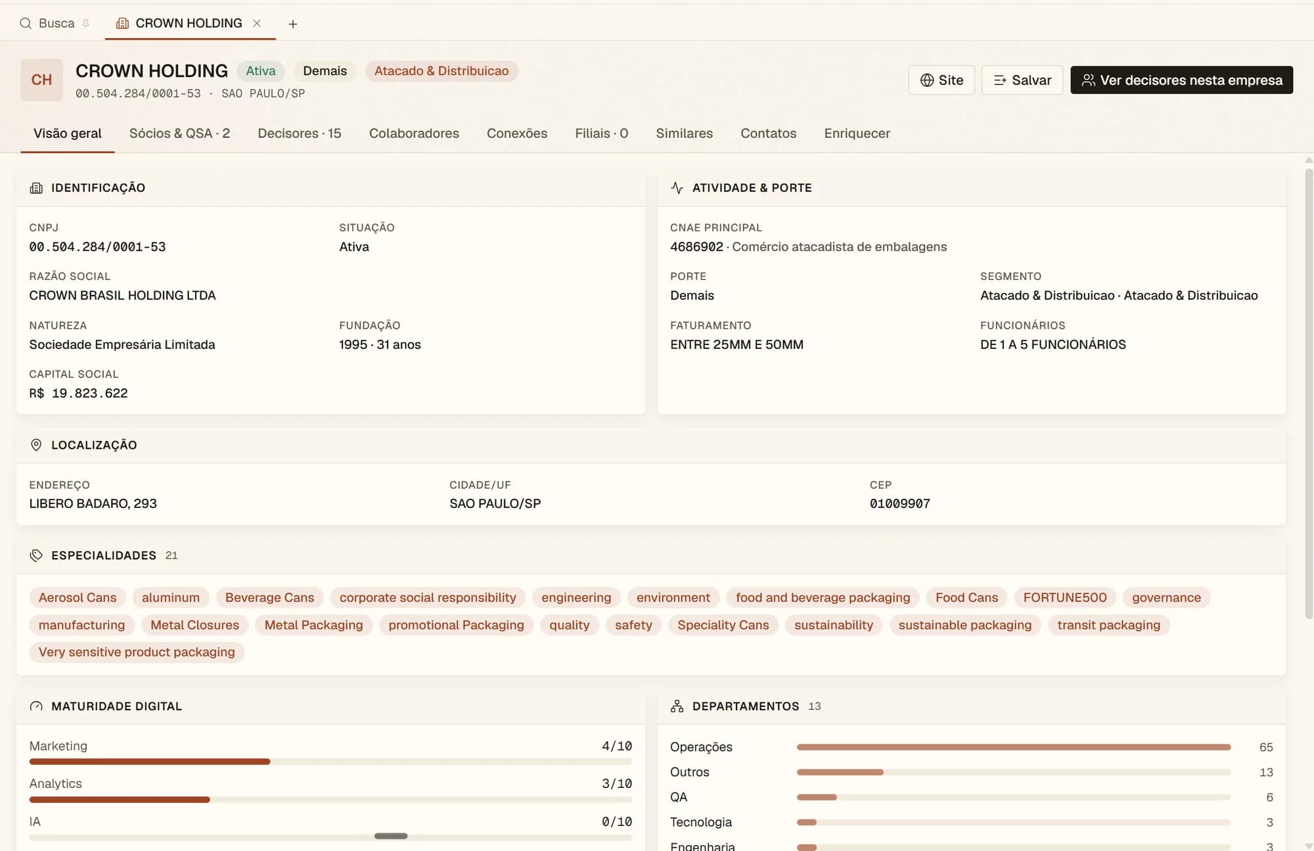The height and width of the screenshot is (851, 1314).
Task: Click Ver decisores nesta empresa button
Action: [x=1181, y=80]
